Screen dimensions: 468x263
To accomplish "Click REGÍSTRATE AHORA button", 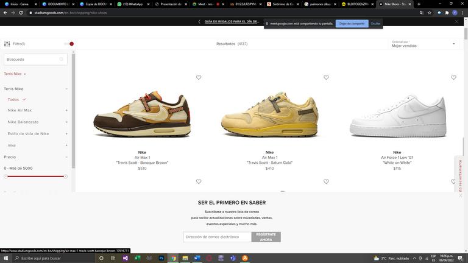I will point(266,237).
